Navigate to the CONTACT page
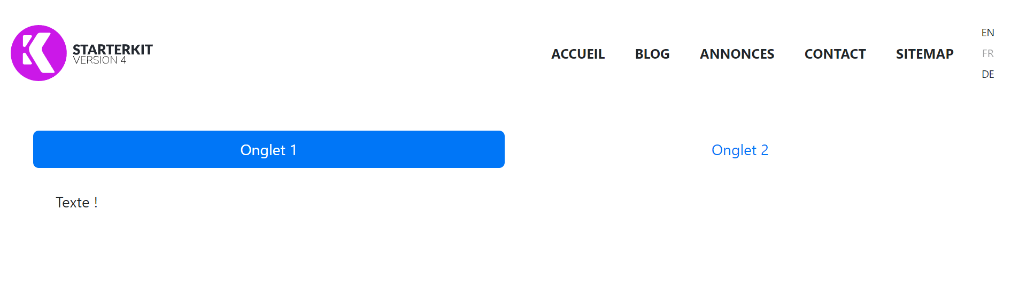The image size is (1011, 281). click(x=835, y=54)
